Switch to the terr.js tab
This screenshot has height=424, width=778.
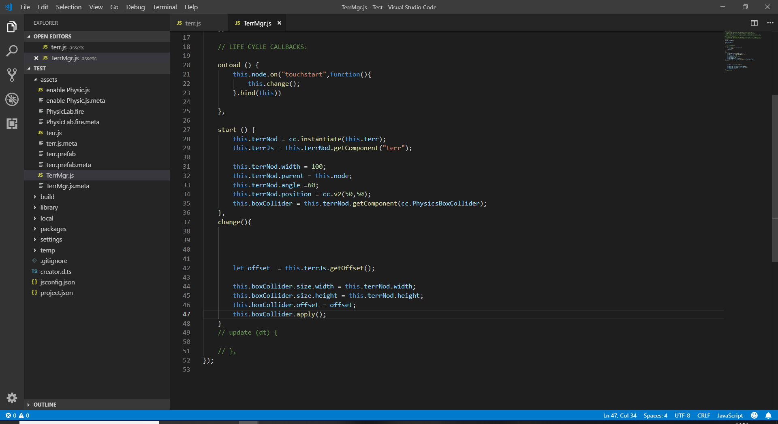pos(193,23)
